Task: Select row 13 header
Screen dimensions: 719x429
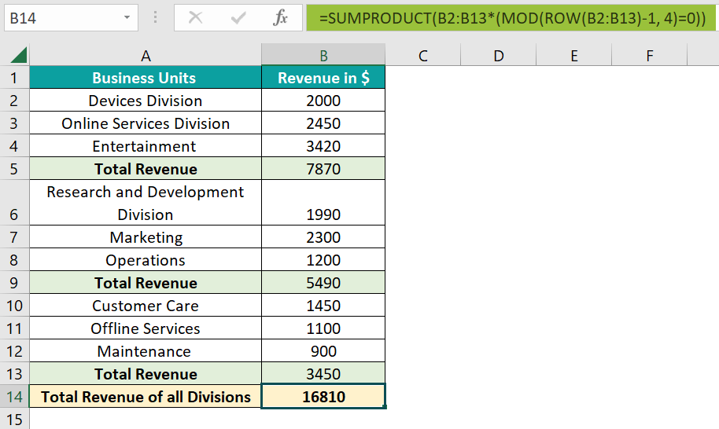Action: 14,373
